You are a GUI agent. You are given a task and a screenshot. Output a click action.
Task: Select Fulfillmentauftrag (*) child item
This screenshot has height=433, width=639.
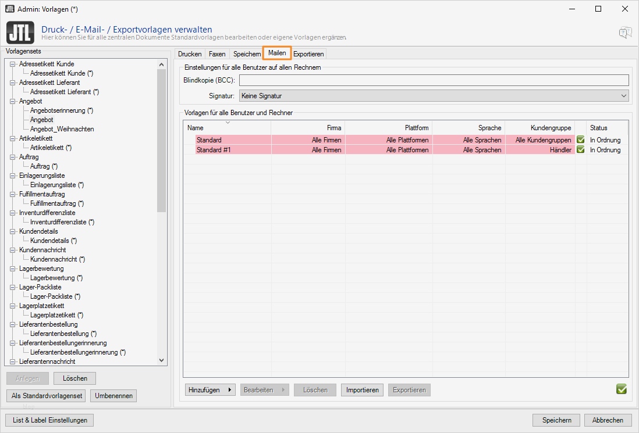57,203
